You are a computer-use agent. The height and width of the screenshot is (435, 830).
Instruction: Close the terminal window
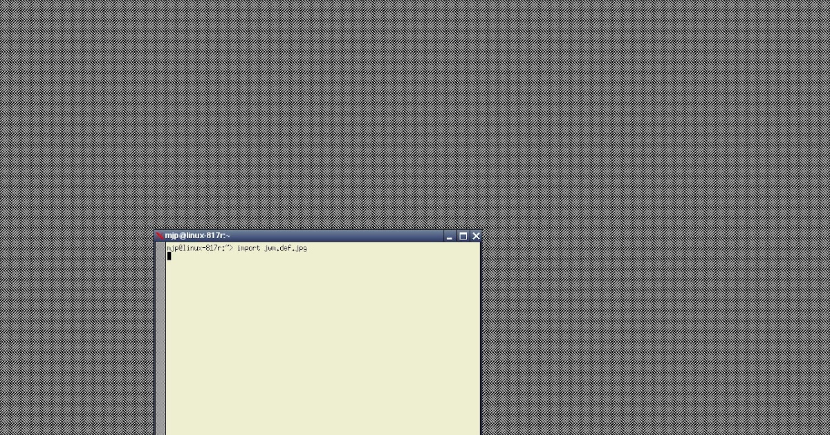click(476, 235)
